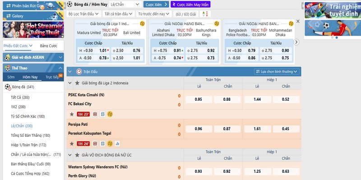Select the Bảng Cược tab
This screenshot has width=361, height=180.
(48, 46)
